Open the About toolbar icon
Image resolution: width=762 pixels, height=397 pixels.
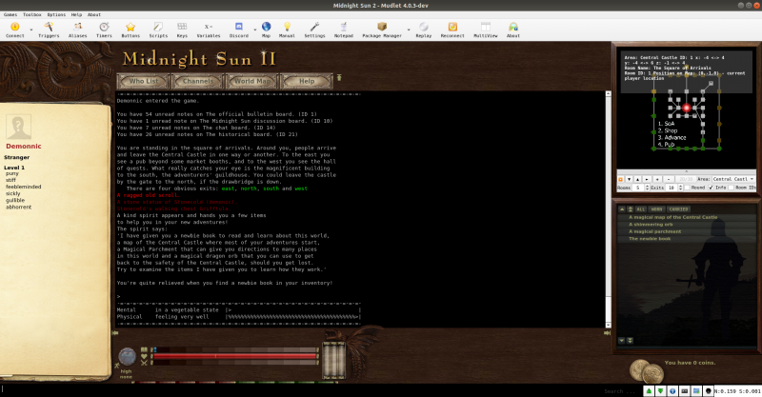(513, 30)
